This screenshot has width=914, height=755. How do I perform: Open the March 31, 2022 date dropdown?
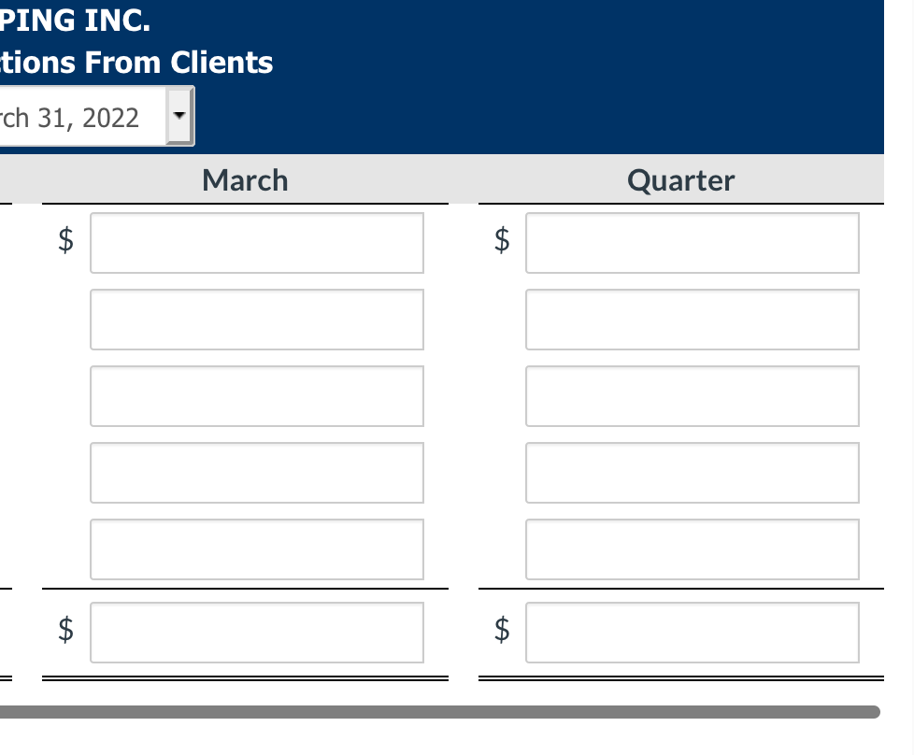click(x=93, y=116)
